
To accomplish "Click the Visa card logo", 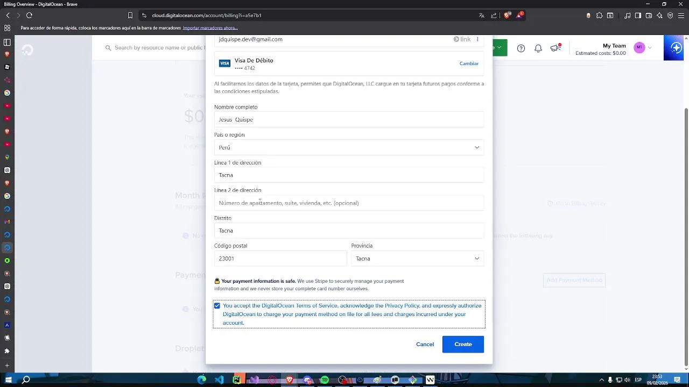I will pyautogui.click(x=224, y=63).
